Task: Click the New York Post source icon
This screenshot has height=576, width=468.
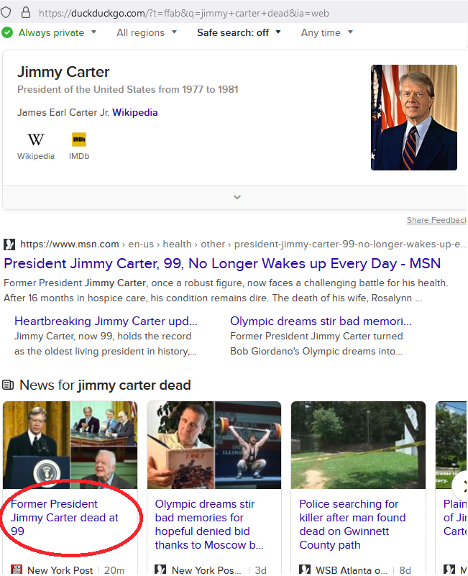Action: point(17,570)
